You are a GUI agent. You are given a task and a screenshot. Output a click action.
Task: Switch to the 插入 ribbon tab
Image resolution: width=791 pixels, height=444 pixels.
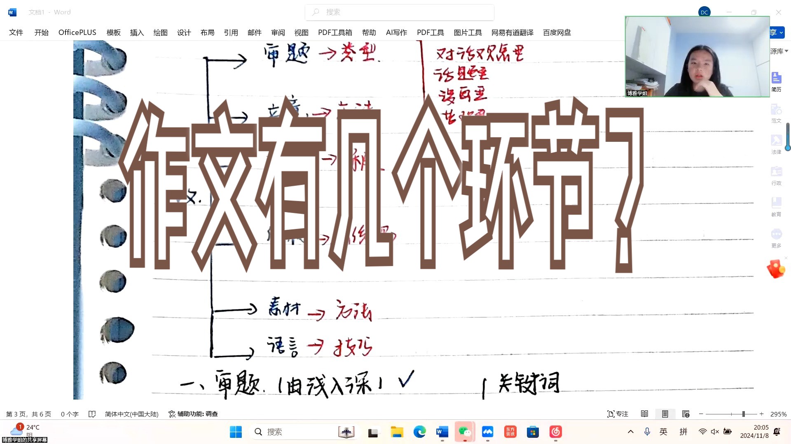[137, 32]
